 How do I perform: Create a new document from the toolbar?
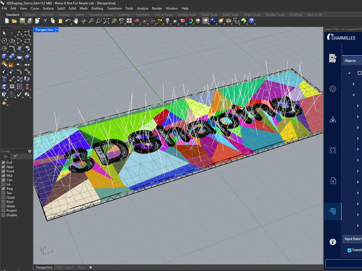pyautogui.click(x=7, y=21)
